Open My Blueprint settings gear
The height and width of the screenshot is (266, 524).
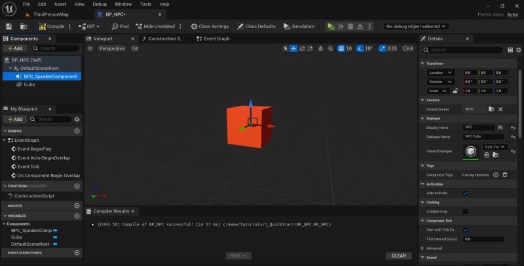77,119
